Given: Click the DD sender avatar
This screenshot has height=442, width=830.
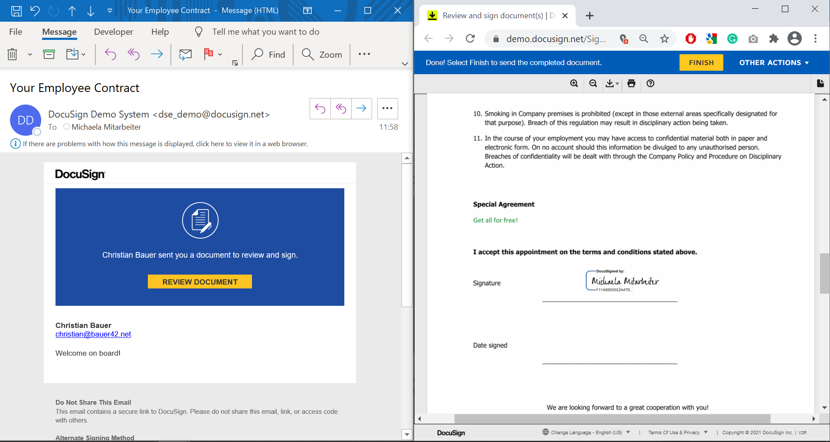Looking at the screenshot, I should click(x=26, y=120).
